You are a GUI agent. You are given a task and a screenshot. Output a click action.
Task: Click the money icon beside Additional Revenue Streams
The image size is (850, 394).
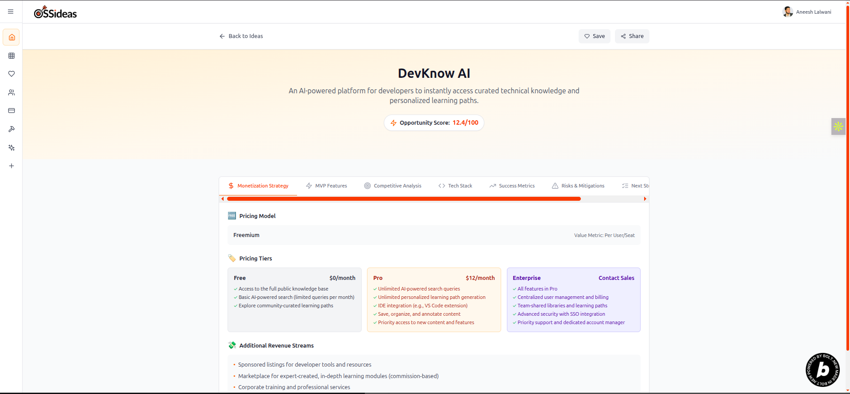click(232, 345)
